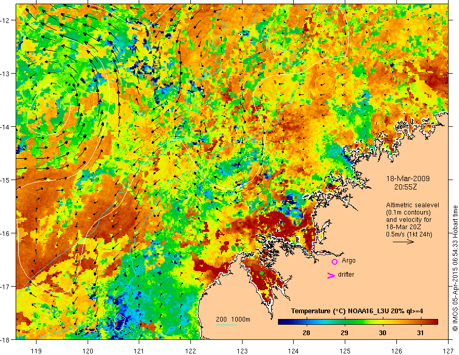Viewport: 459px width, 355px height.
Task: Click longitude axis label 120
Action: pos(88,351)
